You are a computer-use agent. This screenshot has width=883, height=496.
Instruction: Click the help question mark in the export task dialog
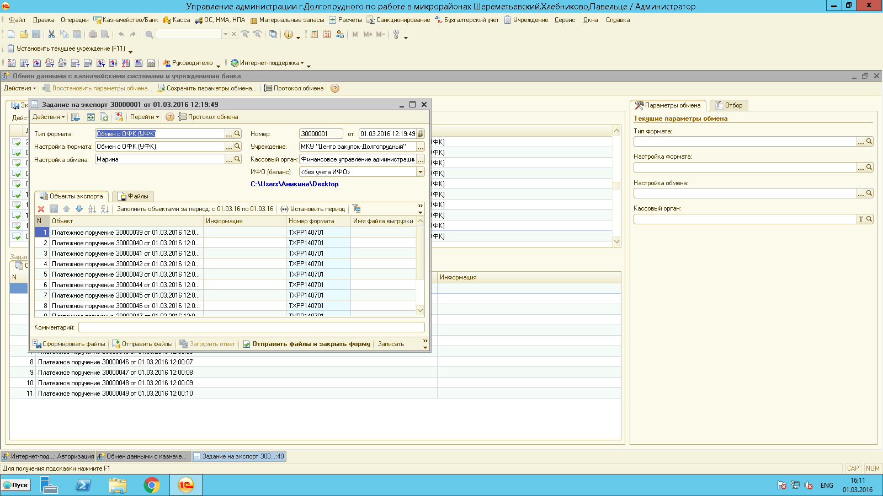click(x=170, y=117)
